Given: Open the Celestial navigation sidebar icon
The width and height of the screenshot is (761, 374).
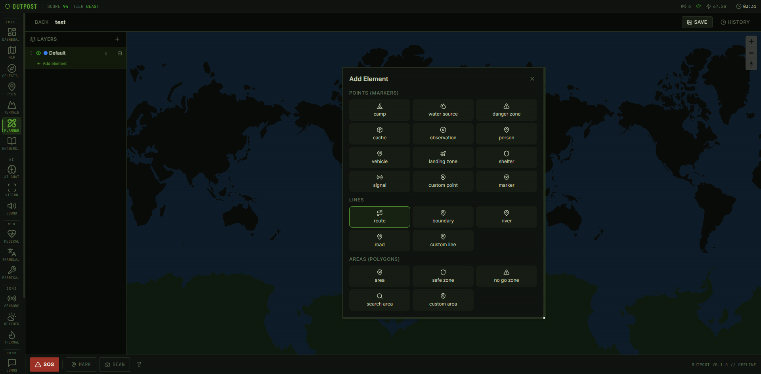Looking at the screenshot, I should 12,71.
